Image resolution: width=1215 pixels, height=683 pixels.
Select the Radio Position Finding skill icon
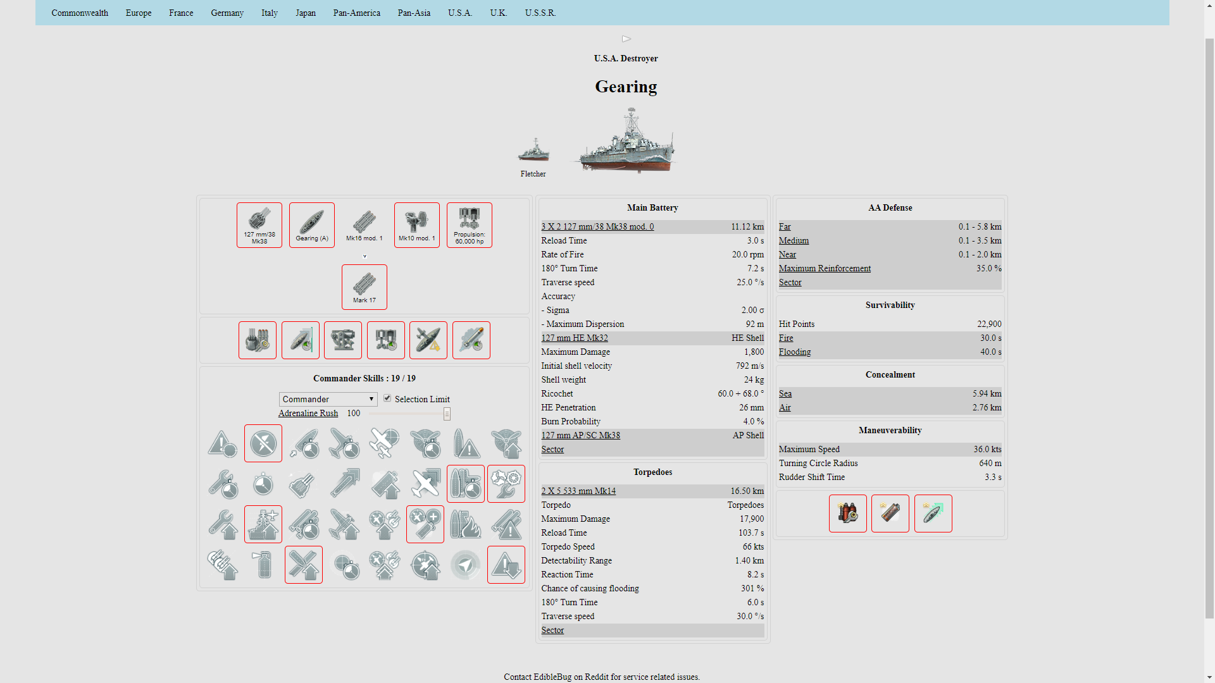click(466, 565)
